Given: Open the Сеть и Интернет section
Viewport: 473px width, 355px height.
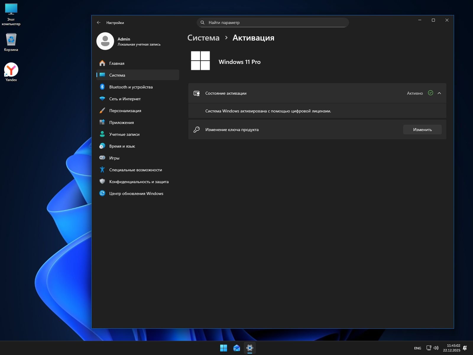Looking at the screenshot, I should pyautogui.click(x=125, y=99).
